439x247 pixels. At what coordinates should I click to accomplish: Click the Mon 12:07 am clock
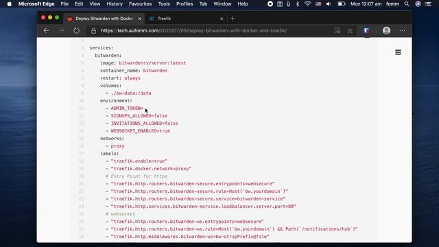[x=366, y=4]
